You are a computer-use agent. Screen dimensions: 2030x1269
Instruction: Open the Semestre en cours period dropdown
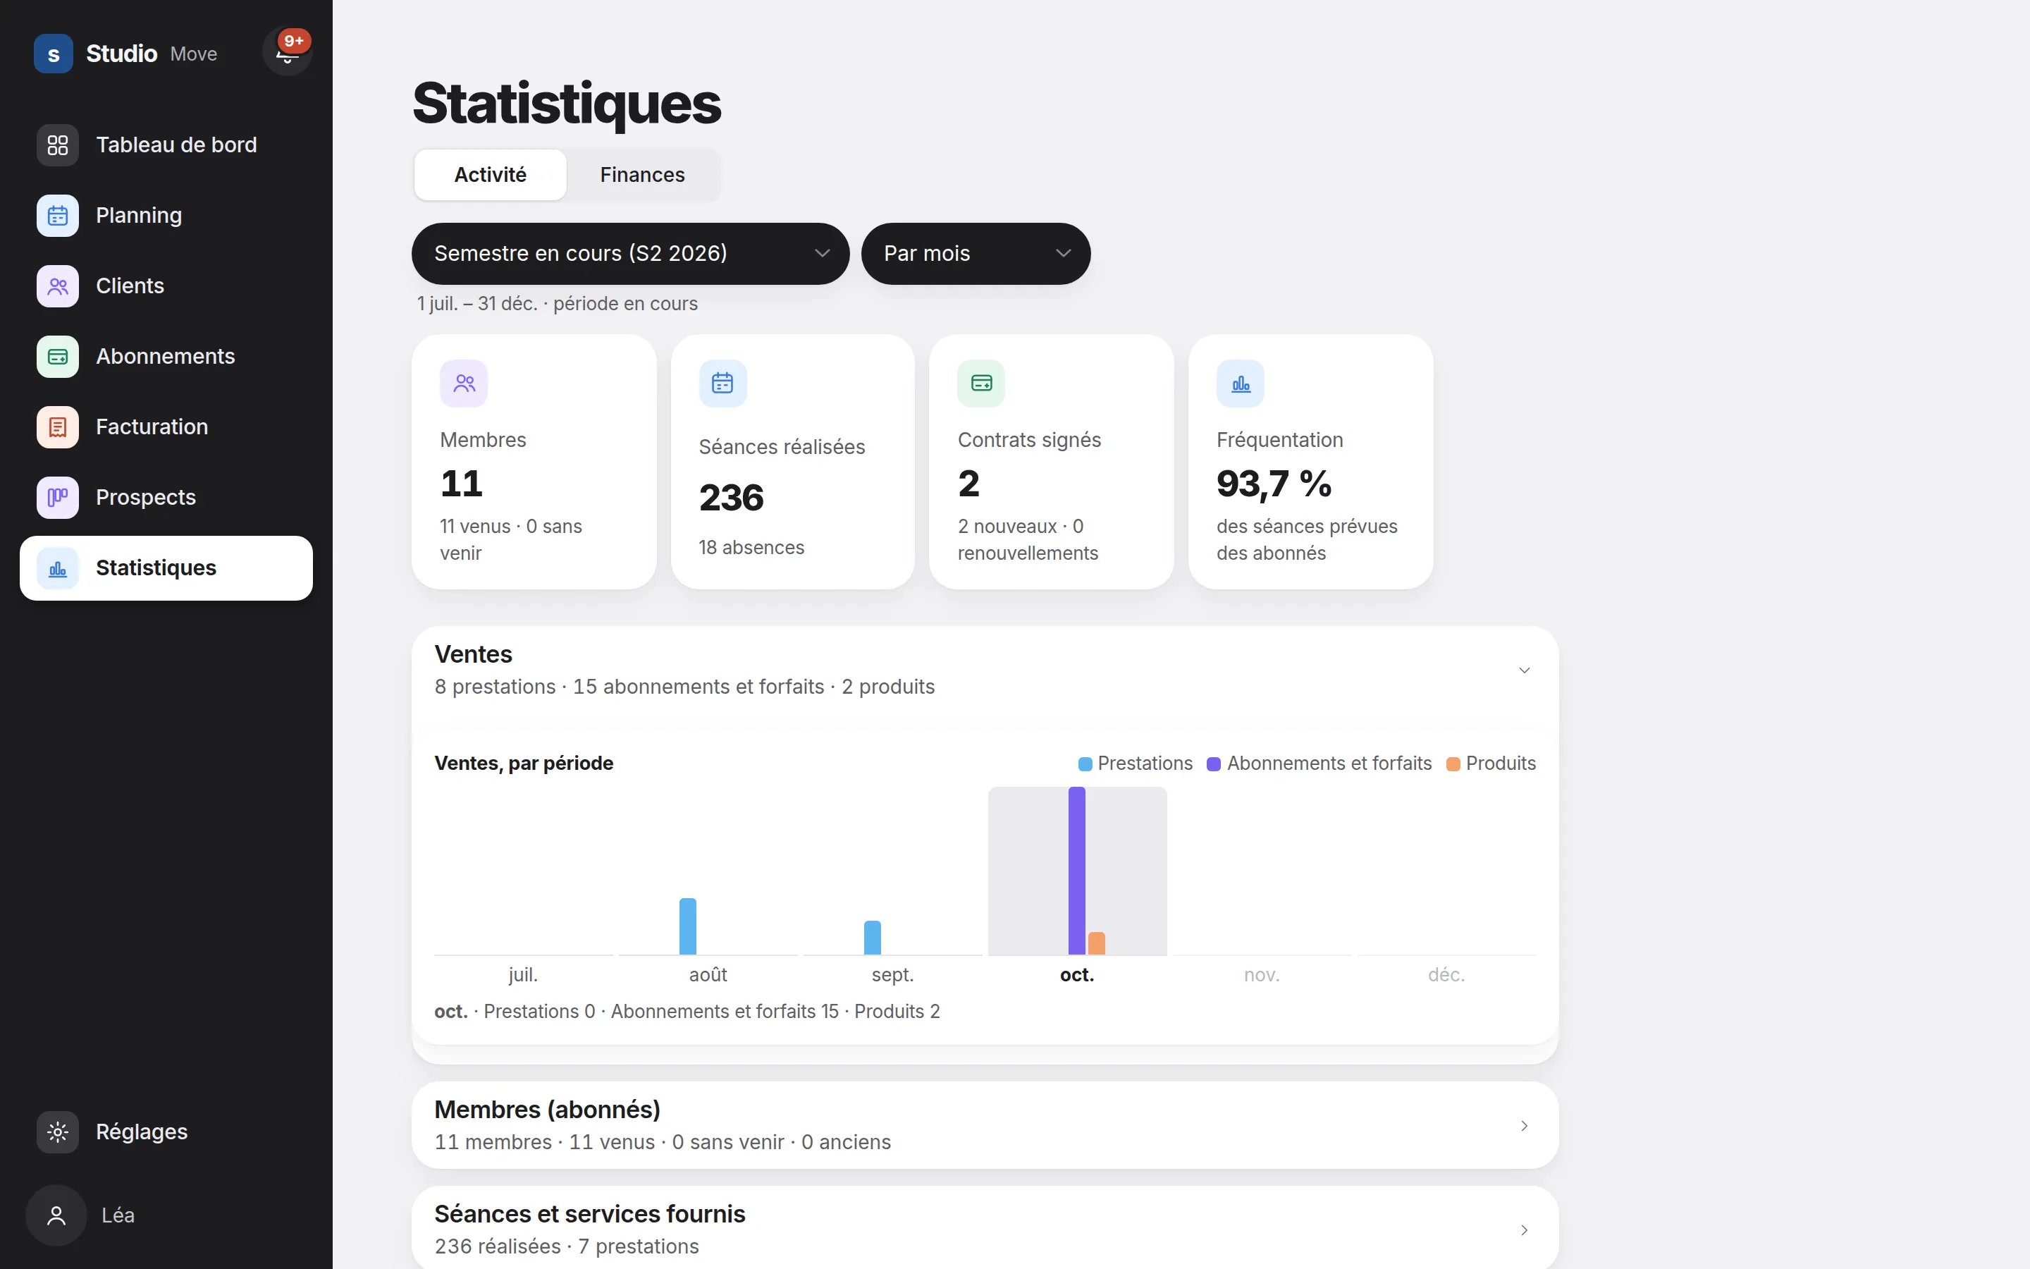coord(631,254)
